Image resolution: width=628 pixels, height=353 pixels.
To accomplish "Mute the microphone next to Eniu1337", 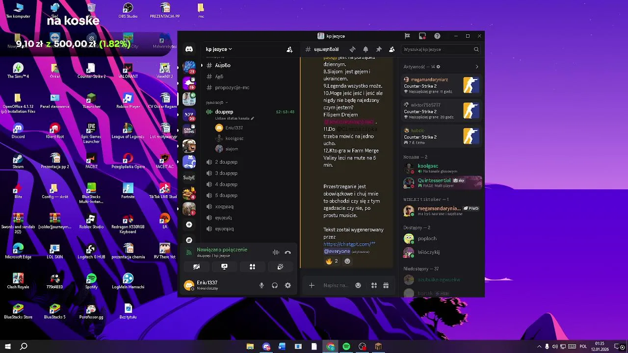I will point(262,285).
